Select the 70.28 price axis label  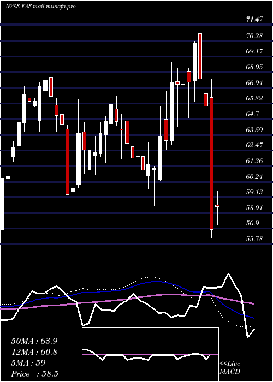pos(254,36)
